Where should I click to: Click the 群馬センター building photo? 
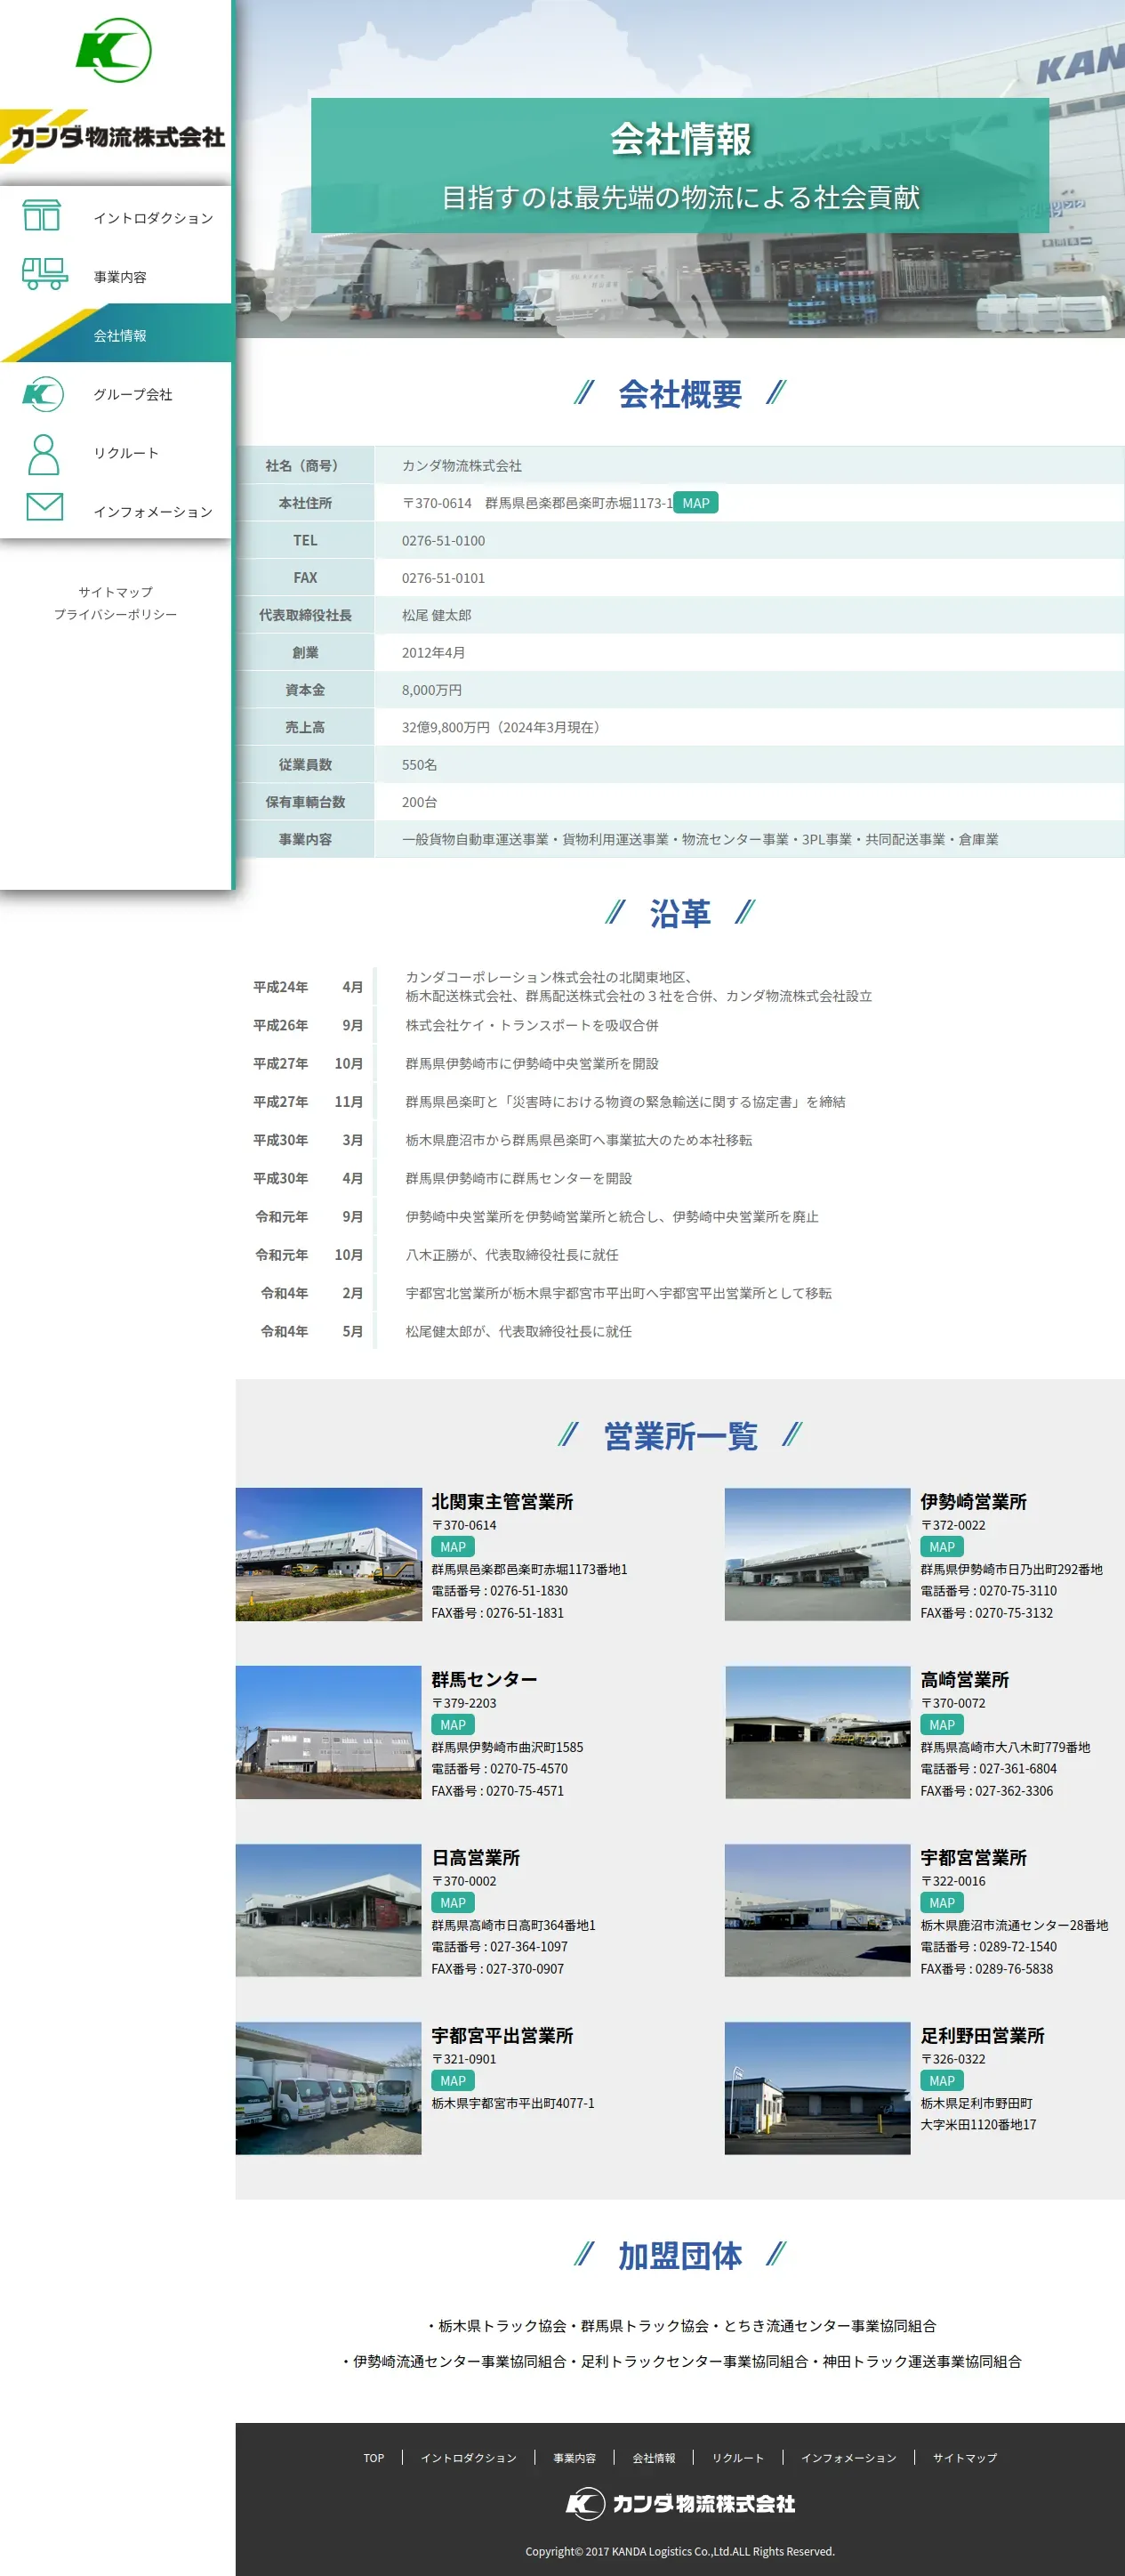point(329,1732)
